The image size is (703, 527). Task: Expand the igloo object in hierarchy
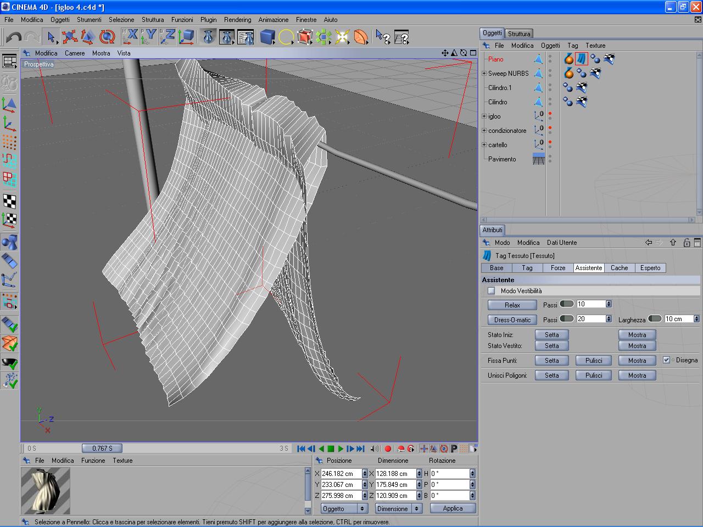[484, 116]
